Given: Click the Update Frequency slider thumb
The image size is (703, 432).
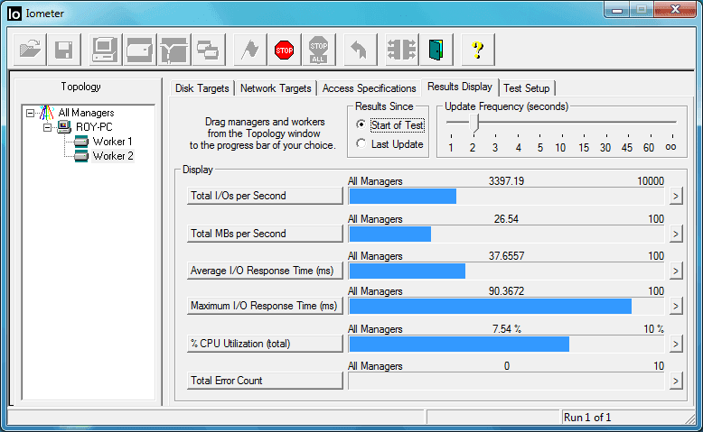Looking at the screenshot, I should 473,124.
